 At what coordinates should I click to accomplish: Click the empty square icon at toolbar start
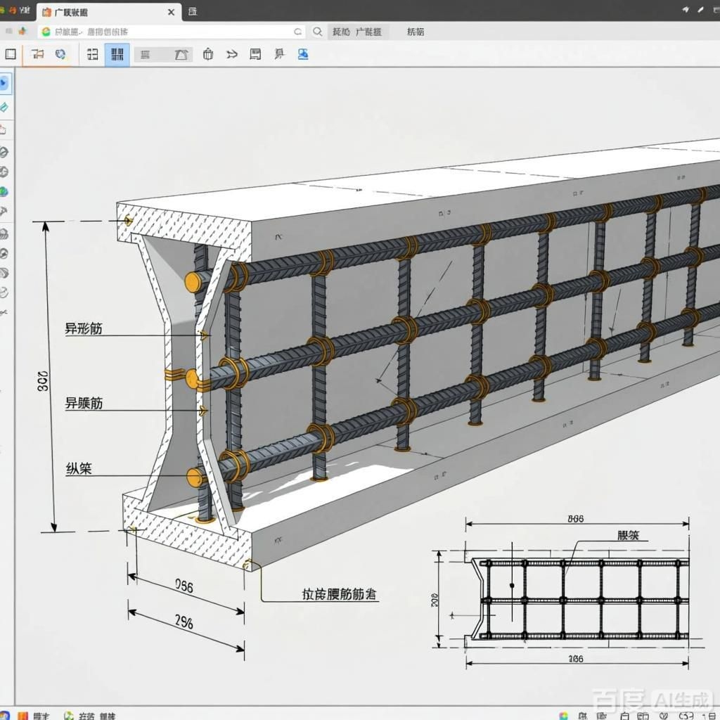tap(11, 54)
